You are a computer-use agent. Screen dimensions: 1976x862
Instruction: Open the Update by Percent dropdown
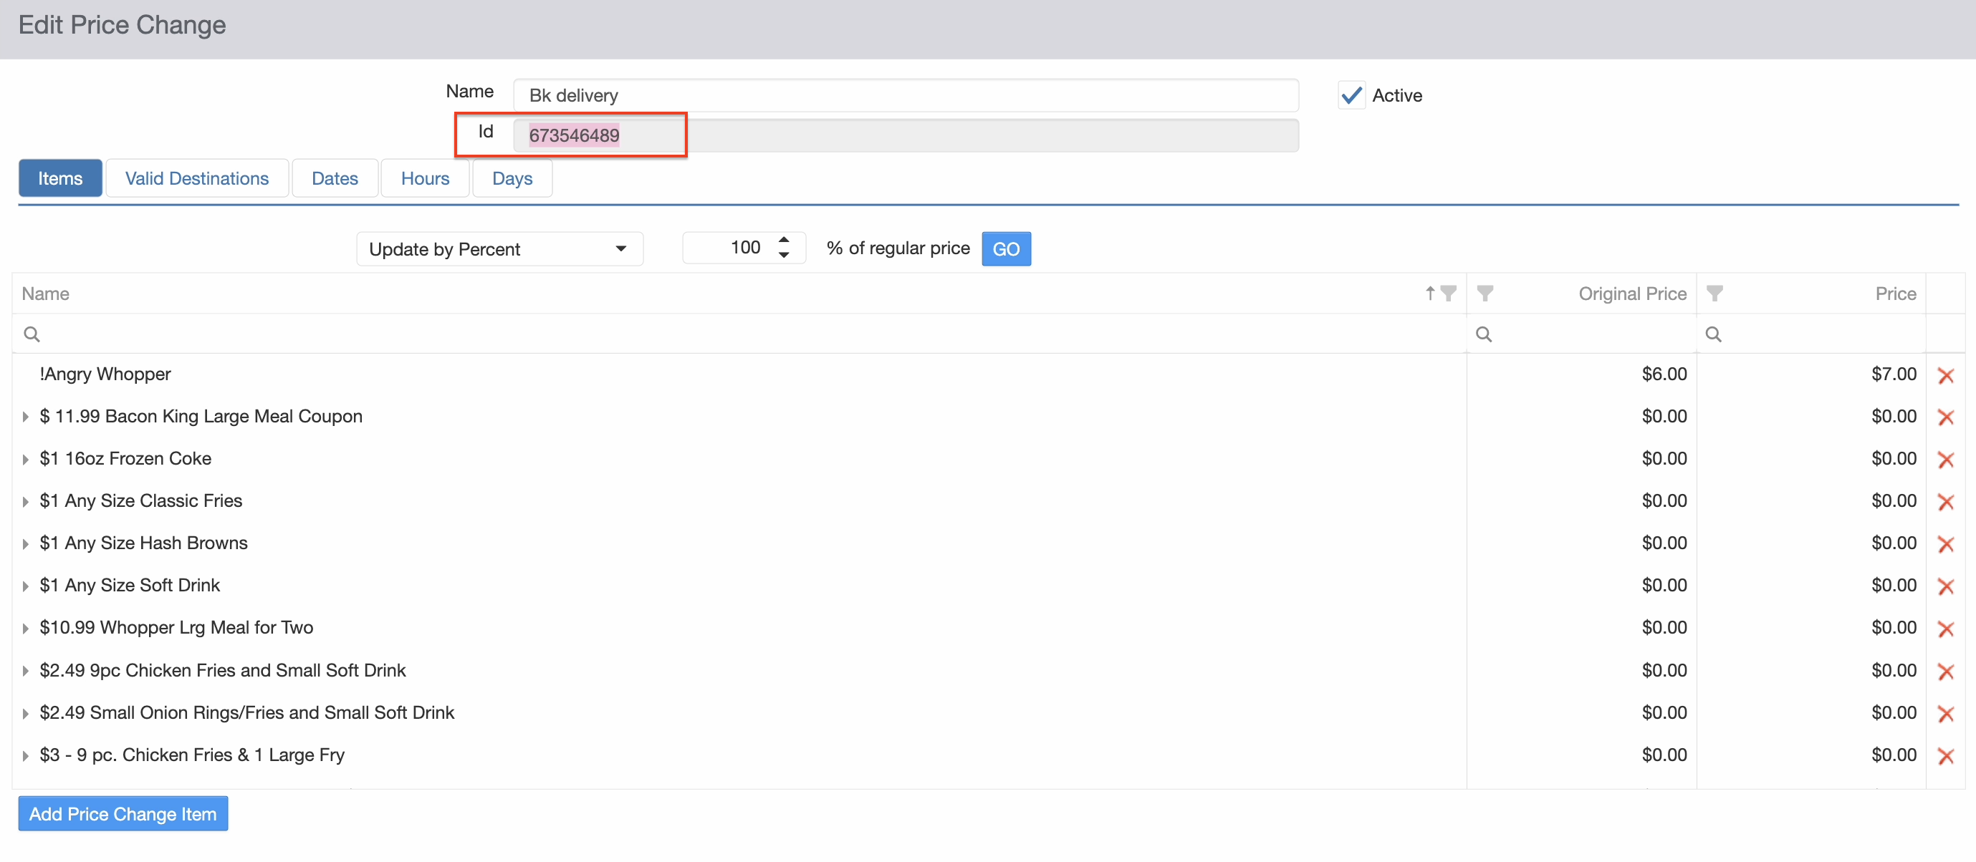(x=499, y=249)
